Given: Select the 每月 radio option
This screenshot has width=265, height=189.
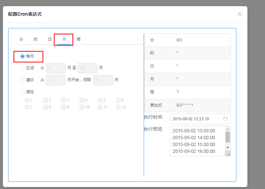Looking at the screenshot, I should tap(22, 56).
